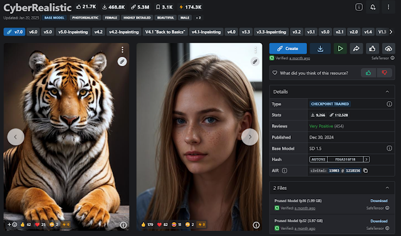This screenshot has height=236, width=401.
Task: Click thumbs-up reaction 62 on tiger image
Action: [26, 225]
